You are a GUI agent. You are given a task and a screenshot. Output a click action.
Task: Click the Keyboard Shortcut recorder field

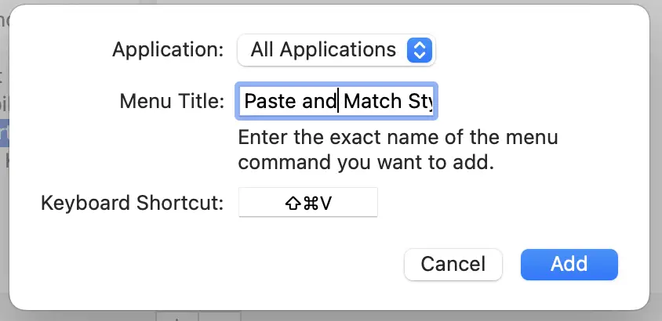click(x=308, y=203)
